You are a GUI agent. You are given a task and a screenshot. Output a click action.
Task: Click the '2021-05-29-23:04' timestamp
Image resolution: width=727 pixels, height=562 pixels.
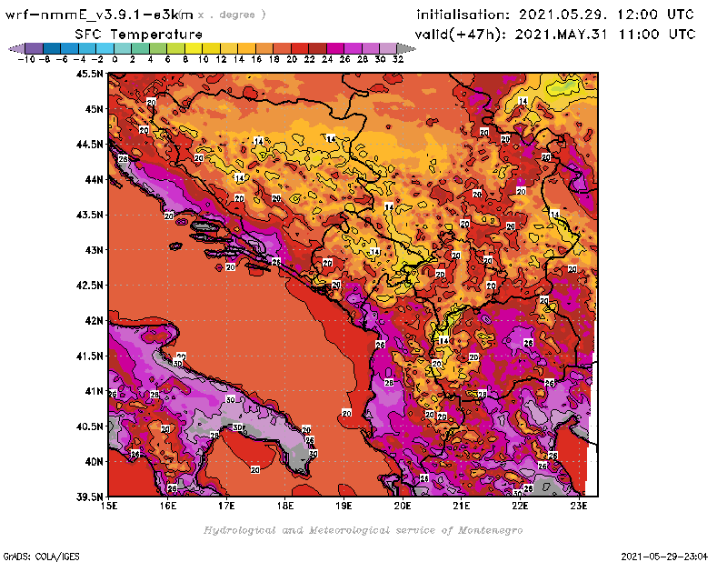[664, 557]
